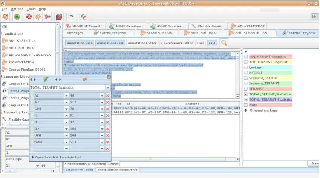320x178 pixels.
Task: Click the Co-reference Editor button
Action: tap(177, 43)
